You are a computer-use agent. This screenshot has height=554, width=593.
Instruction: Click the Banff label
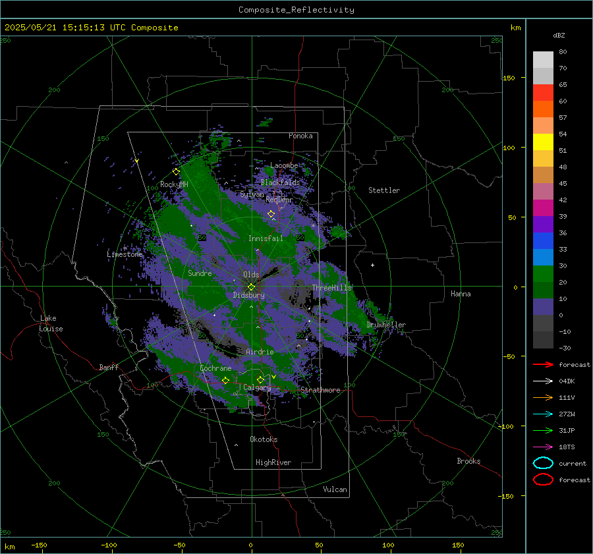(x=109, y=367)
